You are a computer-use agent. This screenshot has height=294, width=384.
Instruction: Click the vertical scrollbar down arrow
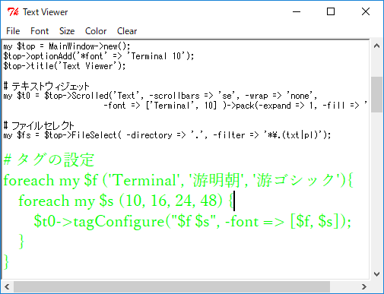376,274
